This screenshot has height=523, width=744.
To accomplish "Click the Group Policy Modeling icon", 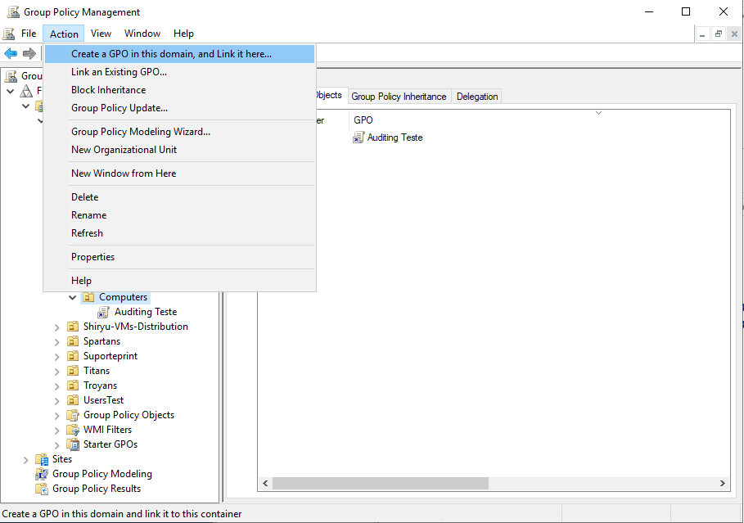I will [x=42, y=474].
